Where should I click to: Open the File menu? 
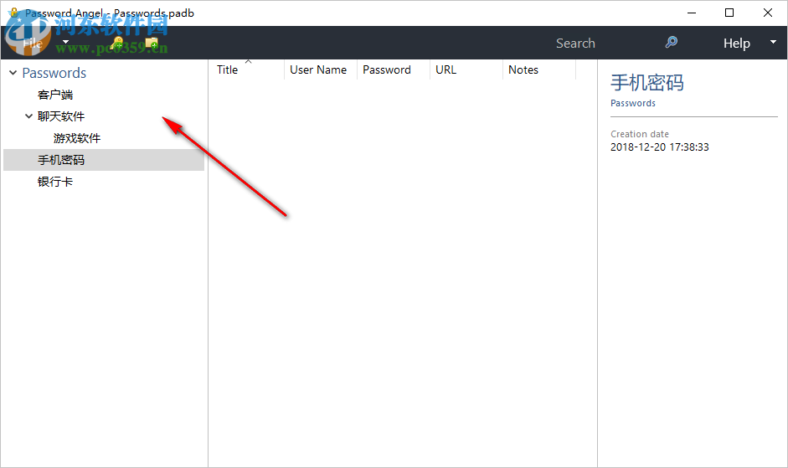coord(33,44)
